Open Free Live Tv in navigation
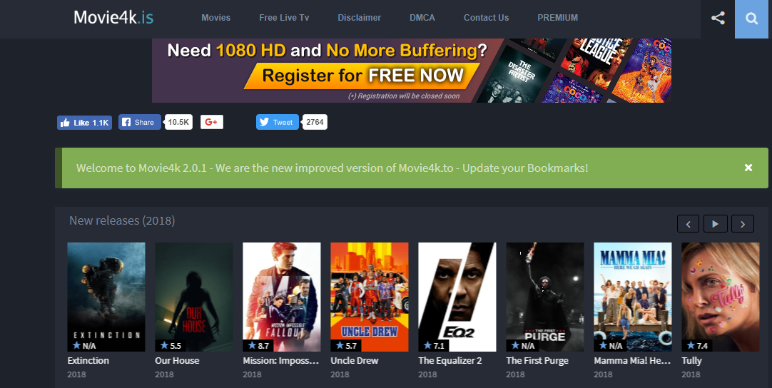772x388 pixels. [284, 18]
